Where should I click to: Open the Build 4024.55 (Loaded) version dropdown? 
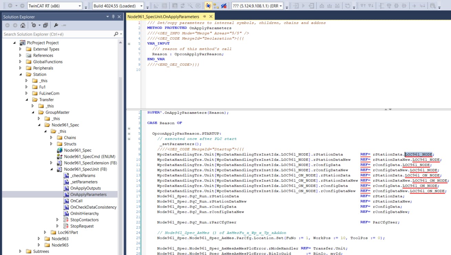(x=141, y=6)
